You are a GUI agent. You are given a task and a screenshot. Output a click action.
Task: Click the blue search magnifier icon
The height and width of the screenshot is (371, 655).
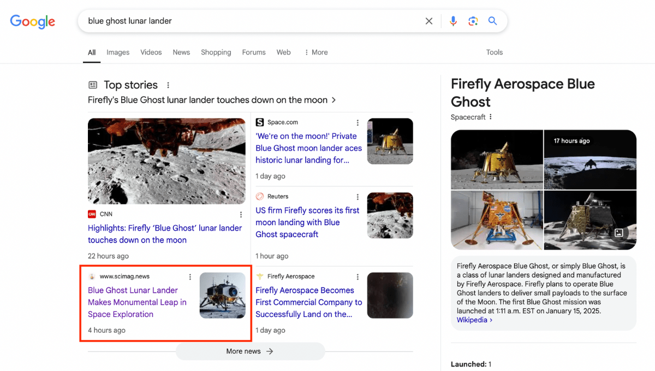(x=492, y=21)
